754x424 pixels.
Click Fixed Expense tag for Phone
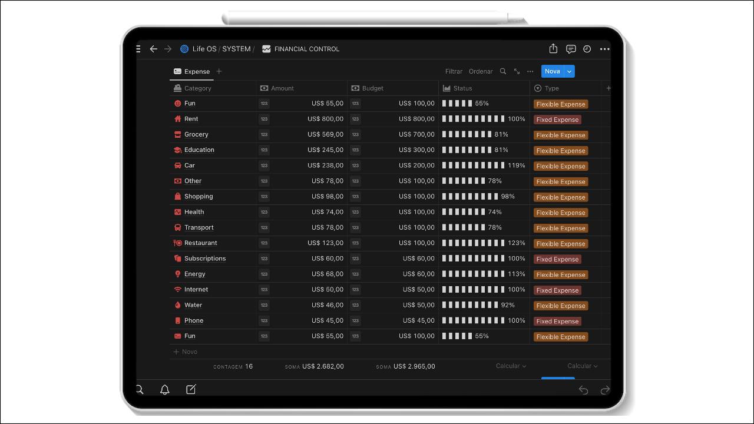tap(557, 322)
